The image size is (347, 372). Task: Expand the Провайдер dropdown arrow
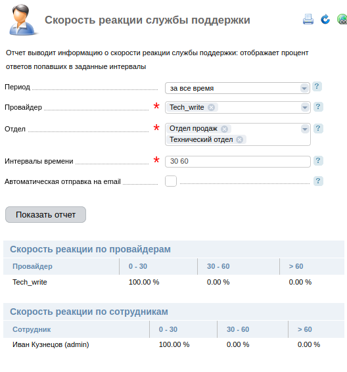[x=304, y=108]
